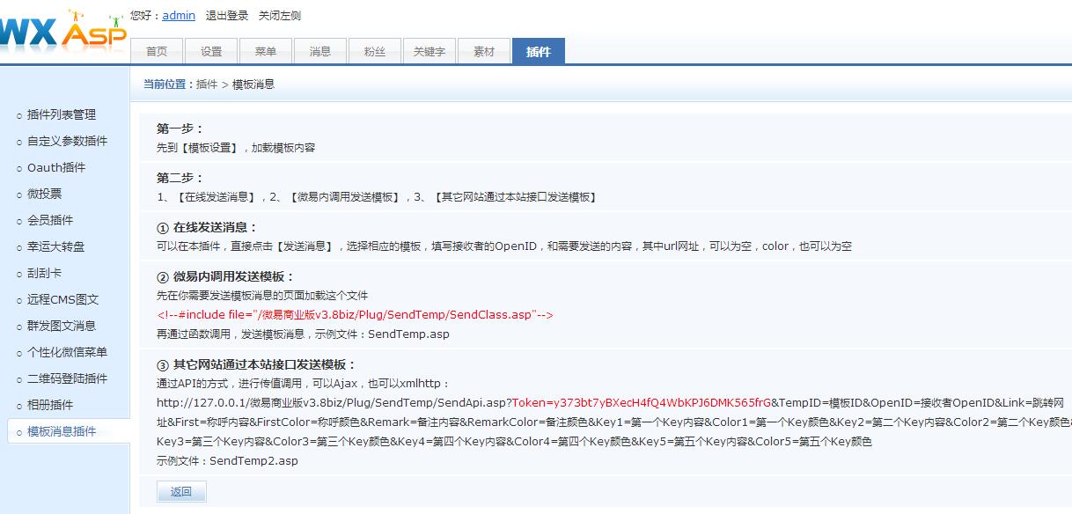Image resolution: width=1072 pixels, height=514 pixels.
Task: Open the 菜单 tab
Action: pyautogui.click(x=266, y=51)
